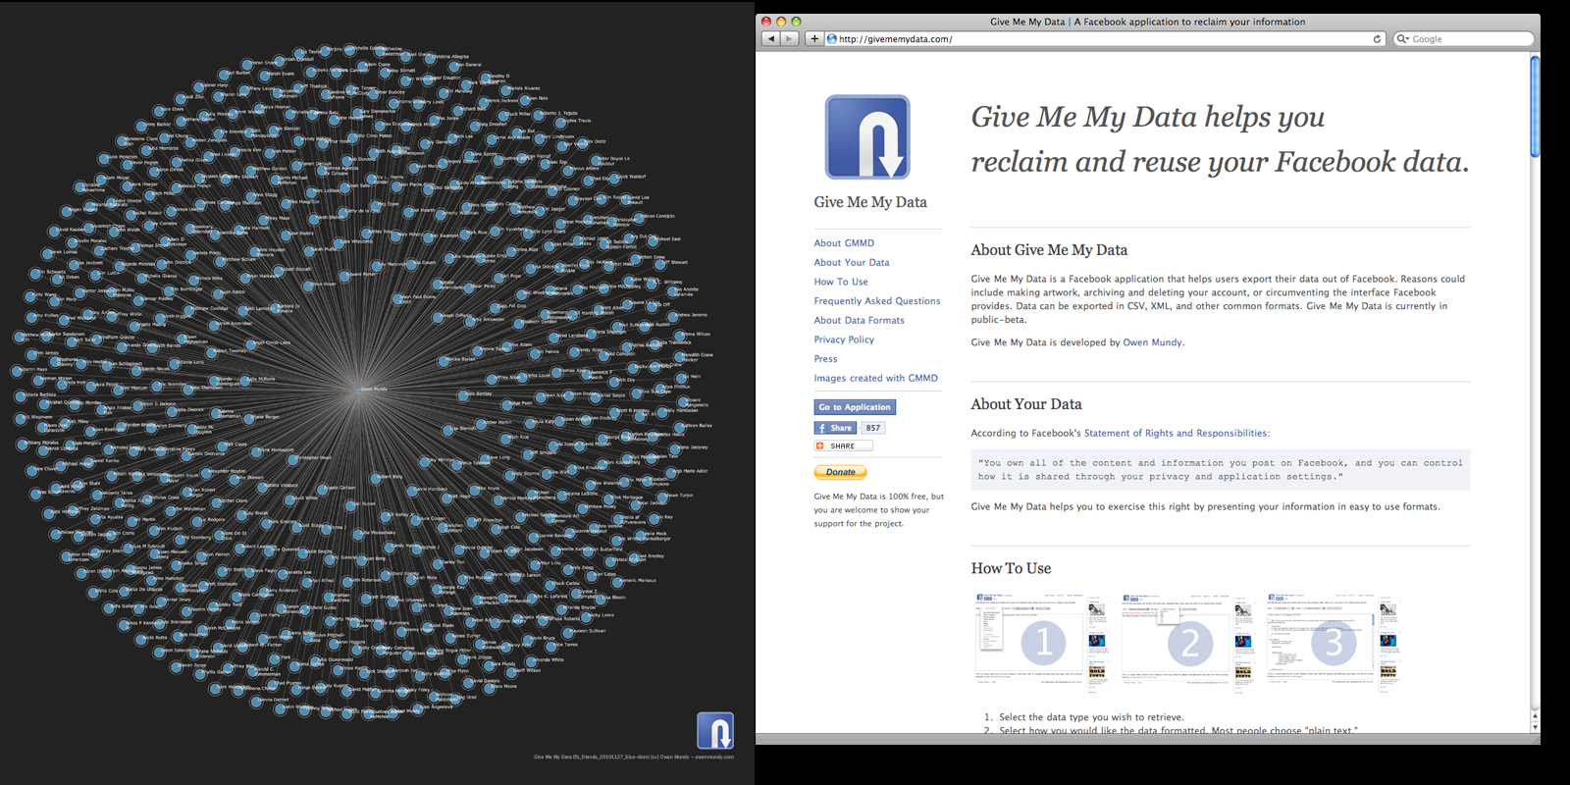Zoom the browser with green button
Image resolution: width=1570 pixels, height=785 pixels.
pos(796,21)
